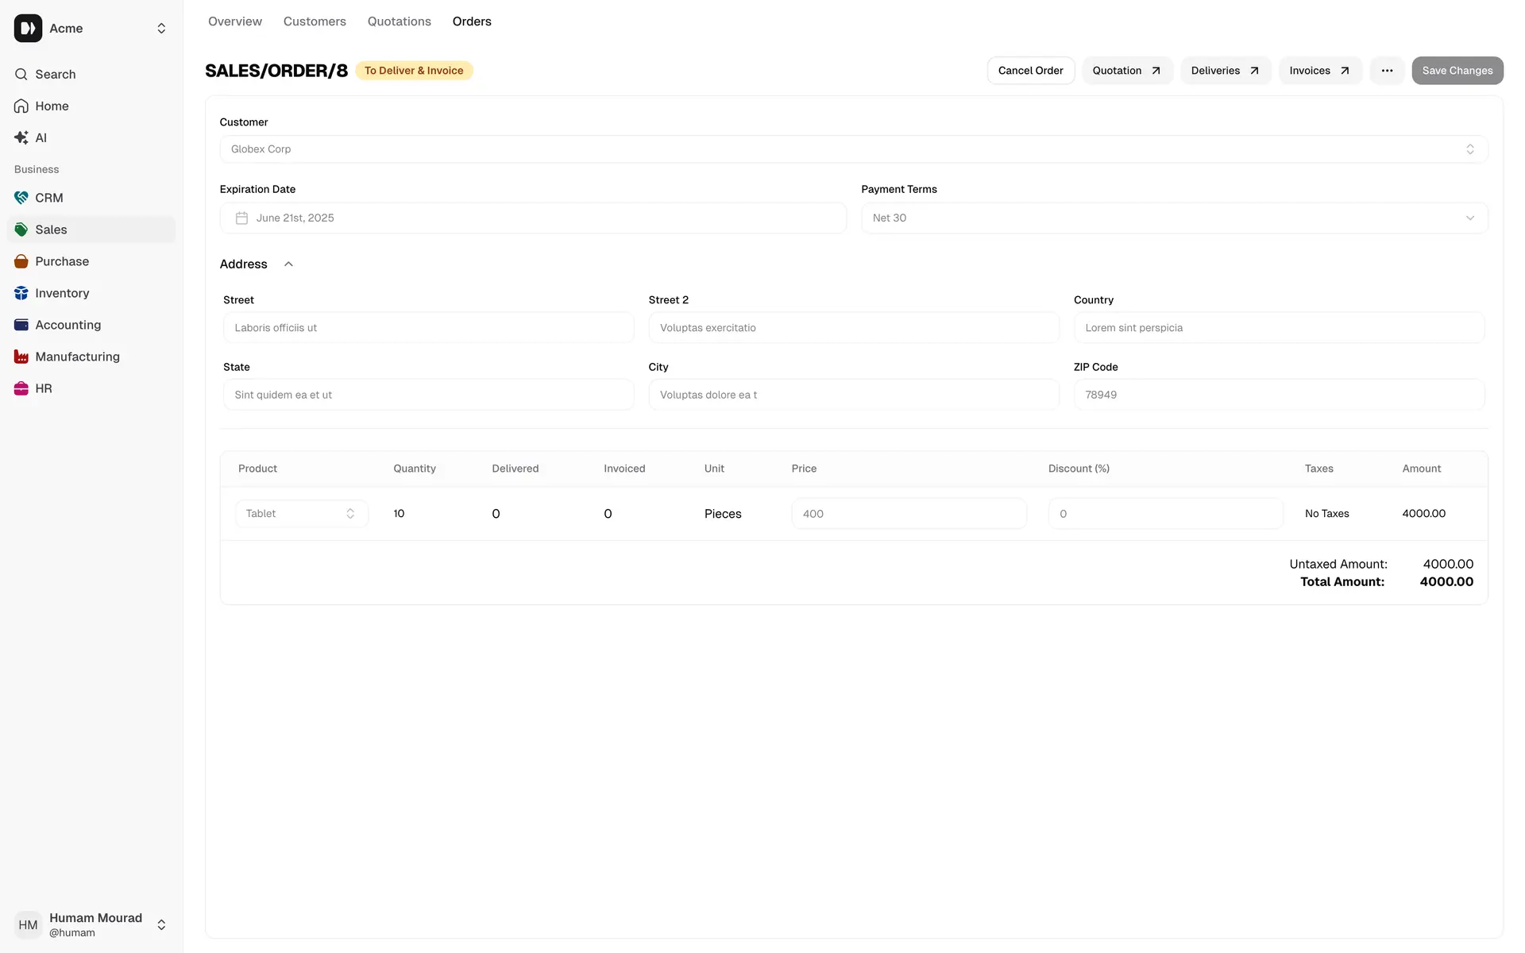Open the more options menu
The height and width of the screenshot is (953, 1525).
coord(1387,70)
